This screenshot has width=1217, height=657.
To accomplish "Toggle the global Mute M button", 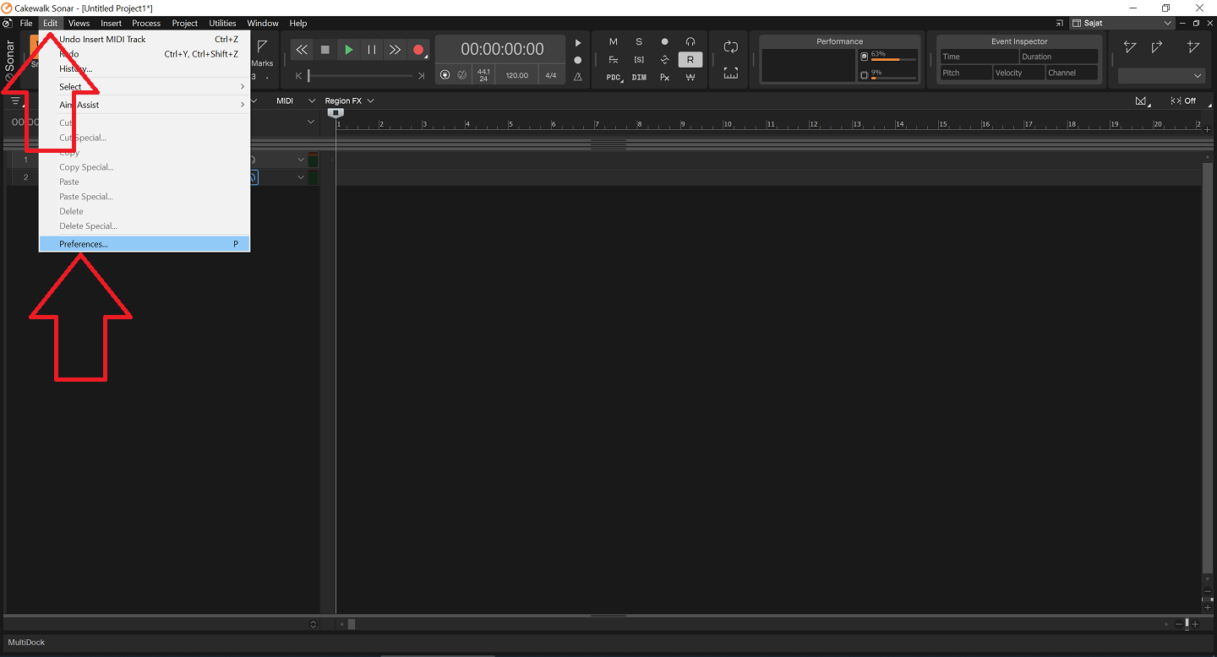I will coord(614,41).
